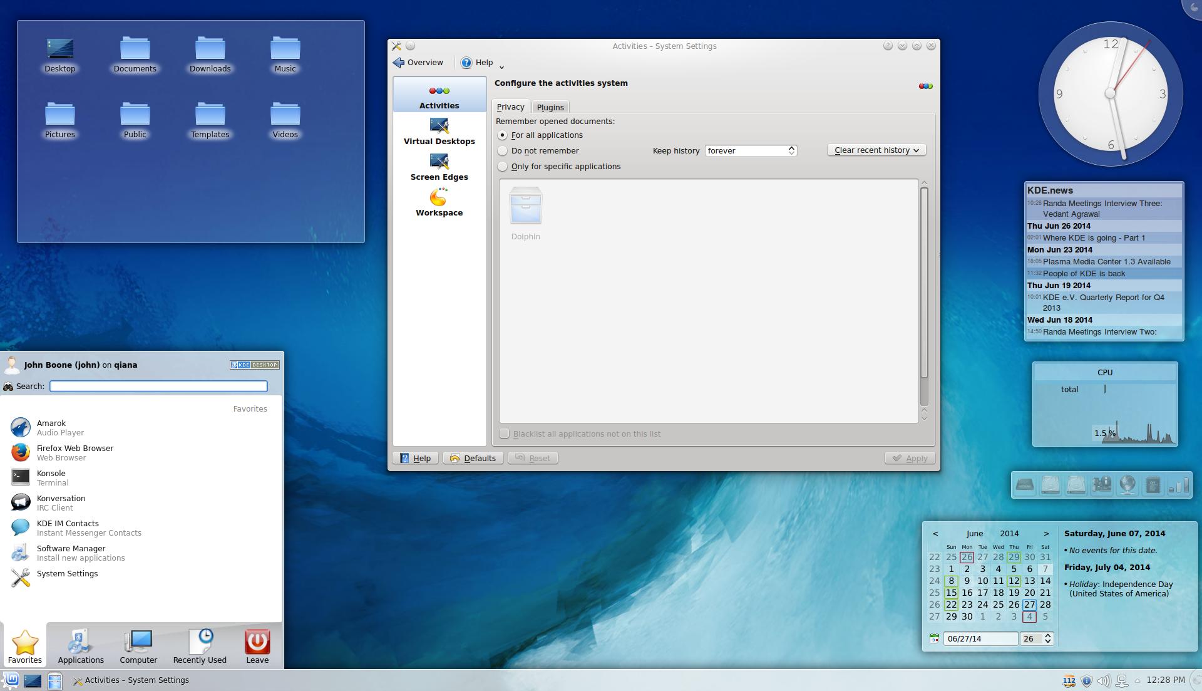Viewport: 1202px width, 691px height.
Task: Select 'Only for specific applications' option
Action: tap(559, 167)
